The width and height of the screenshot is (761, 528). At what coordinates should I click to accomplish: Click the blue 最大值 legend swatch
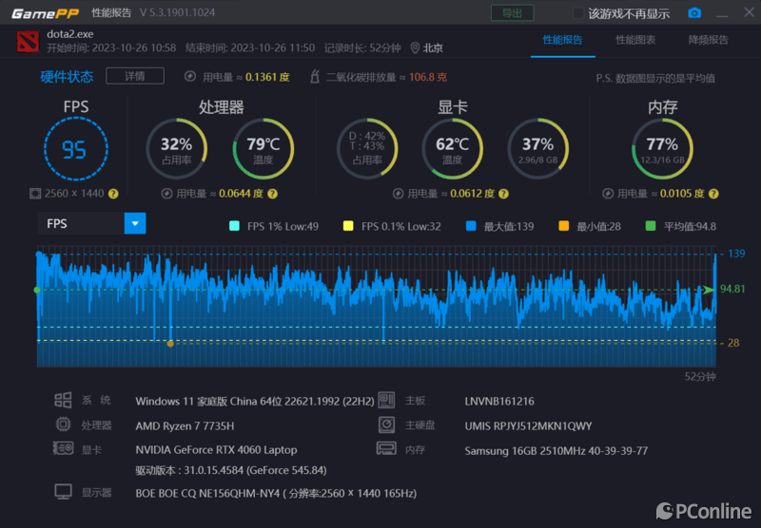click(x=471, y=226)
